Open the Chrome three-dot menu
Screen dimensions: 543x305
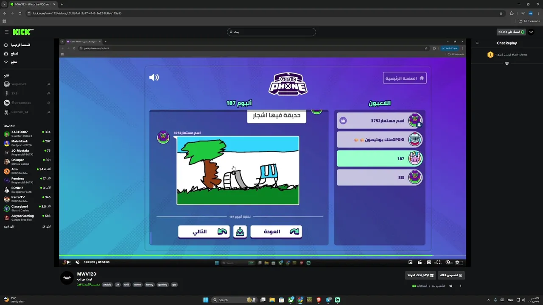[538, 13]
